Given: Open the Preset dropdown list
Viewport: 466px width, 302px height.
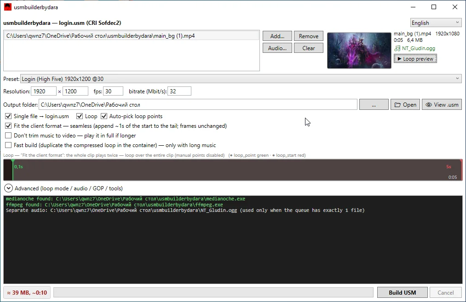Looking at the screenshot, I should [x=241, y=79].
